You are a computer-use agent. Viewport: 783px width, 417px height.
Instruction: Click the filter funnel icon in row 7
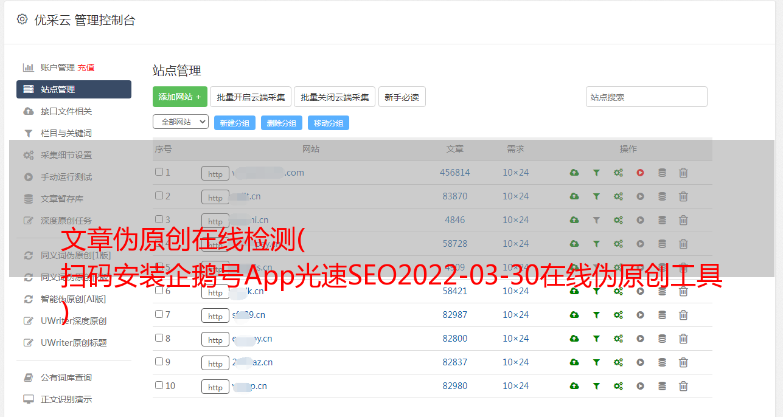596,315
